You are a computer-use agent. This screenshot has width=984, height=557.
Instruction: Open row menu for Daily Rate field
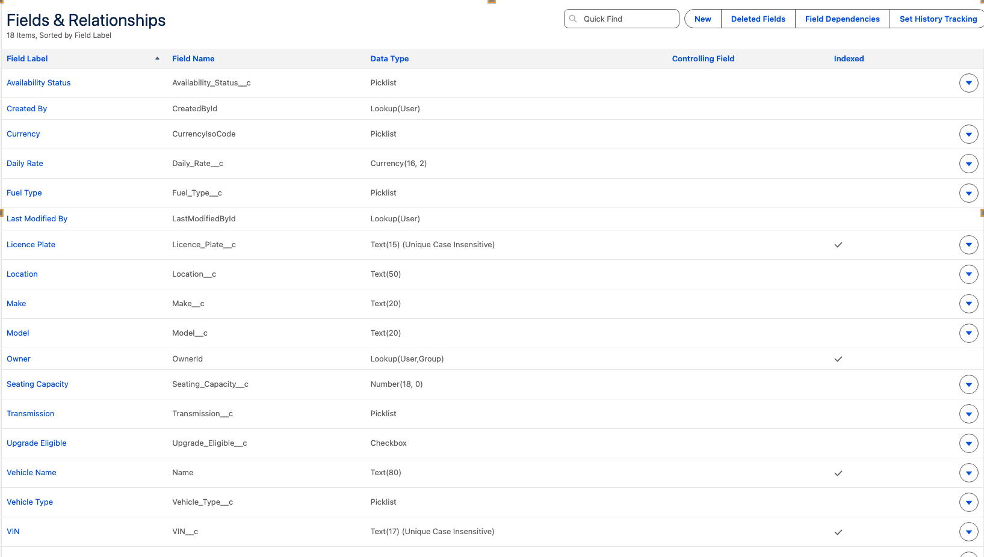point(968,164)
